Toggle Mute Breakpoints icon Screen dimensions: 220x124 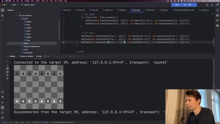point(74,56)
